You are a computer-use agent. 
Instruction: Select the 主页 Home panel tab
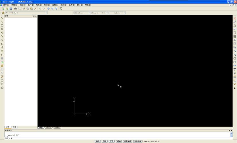7,127
